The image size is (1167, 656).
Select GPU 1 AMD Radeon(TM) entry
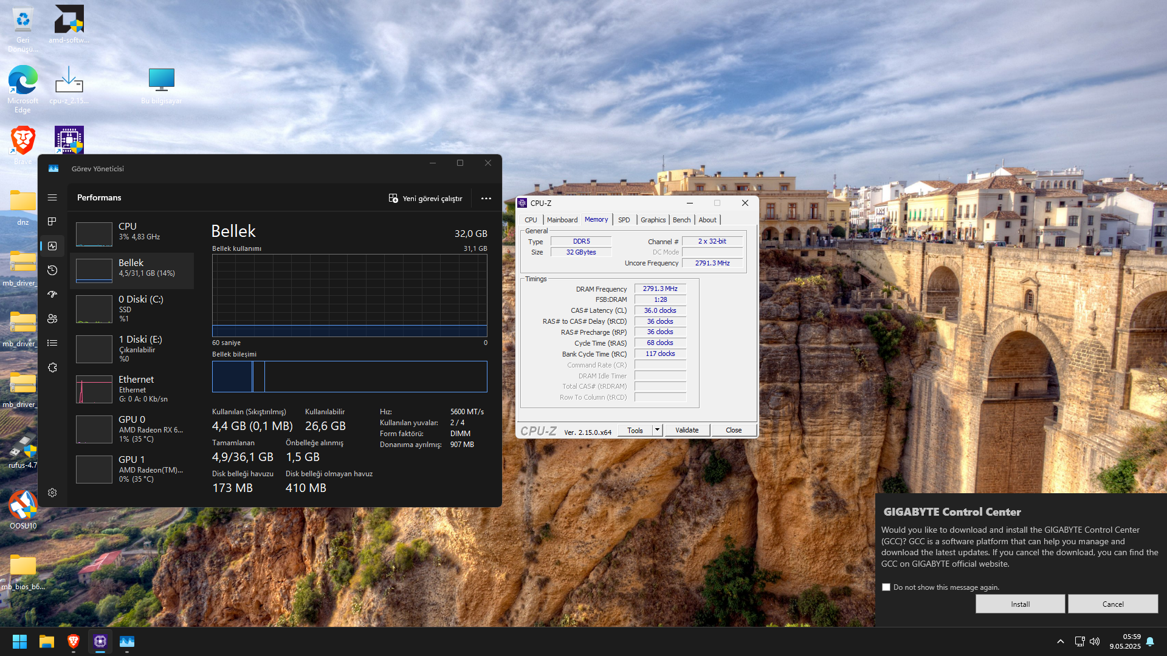(132, 469)
